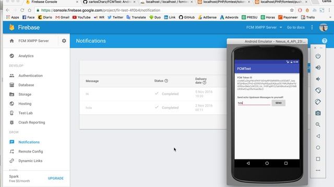
Task: Tap Android home navigation button on phone
Action: (267, 163)
